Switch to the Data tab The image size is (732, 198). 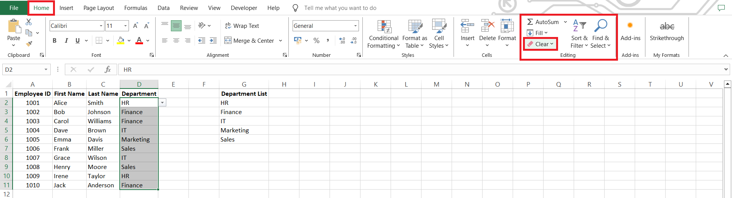[x=164, y=8]
